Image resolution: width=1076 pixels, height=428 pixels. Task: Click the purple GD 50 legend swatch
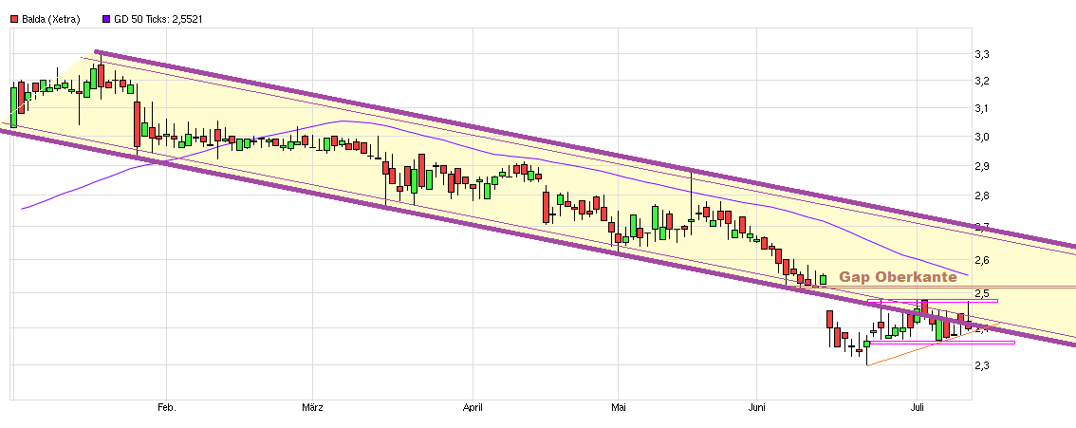point(105,20)
